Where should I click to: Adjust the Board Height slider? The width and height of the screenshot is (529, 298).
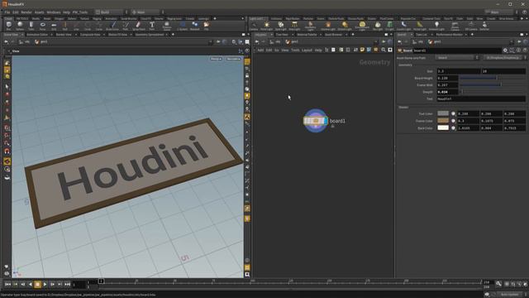pyautogui.click(x=493, y=78)
